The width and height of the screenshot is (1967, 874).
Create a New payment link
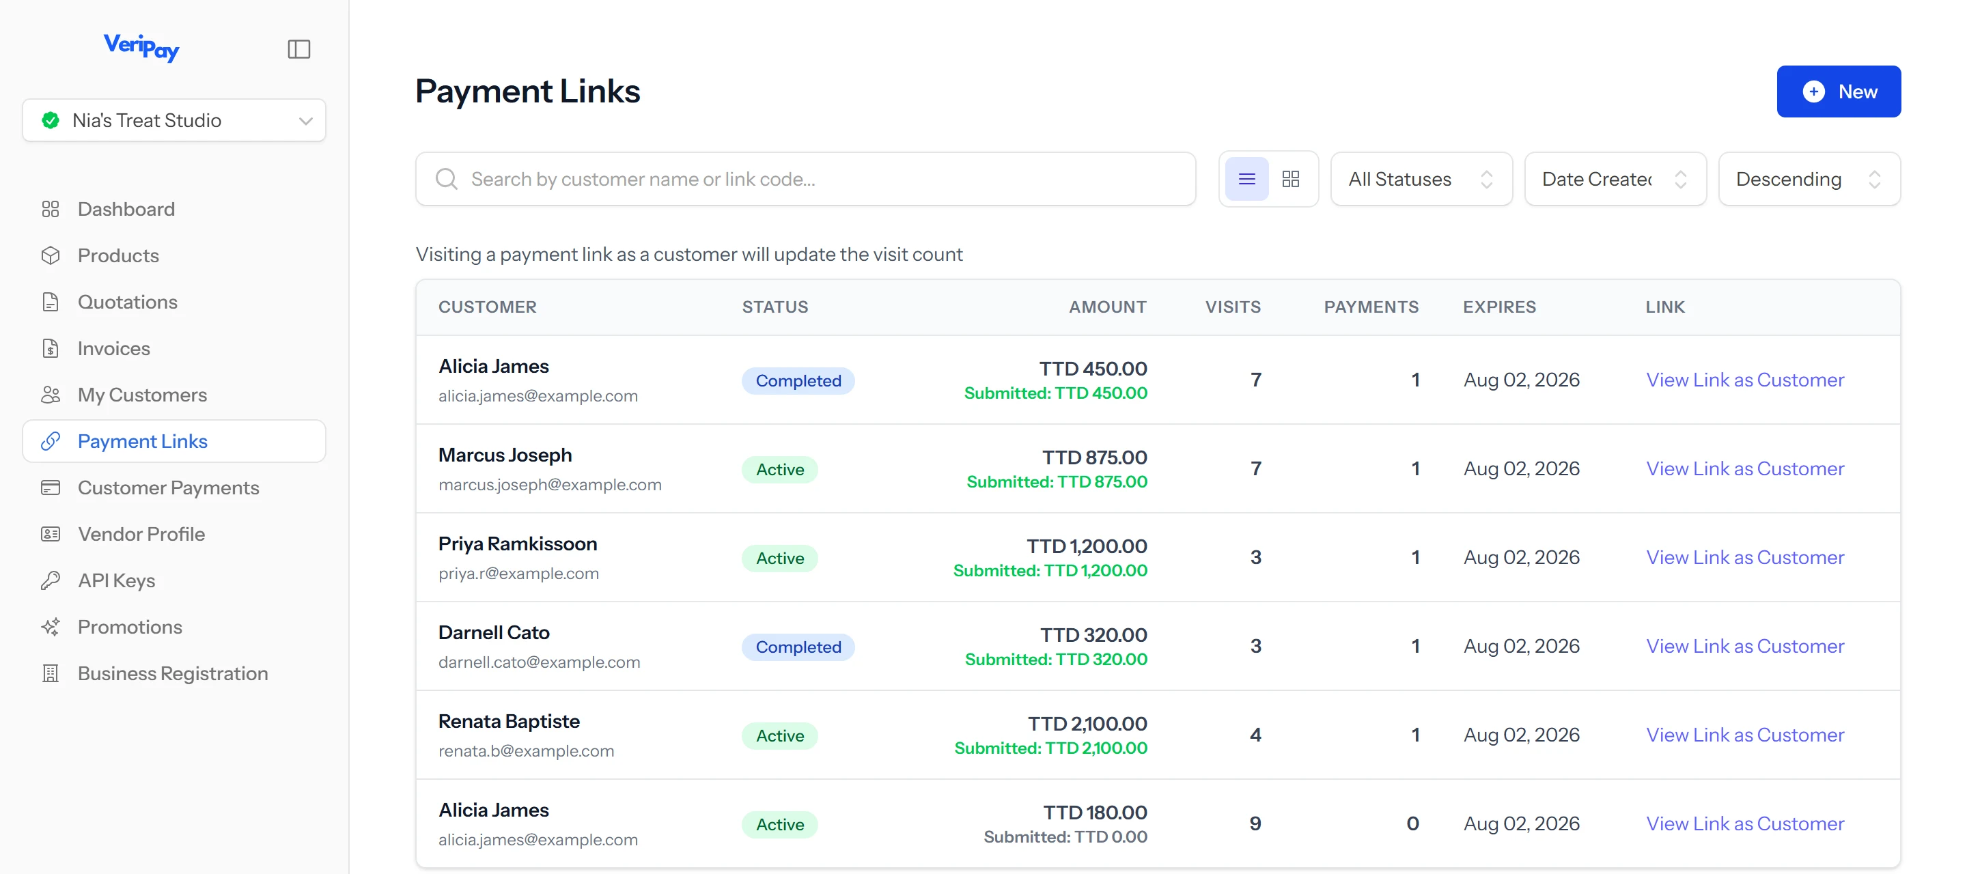click(x=1838, y=91)
